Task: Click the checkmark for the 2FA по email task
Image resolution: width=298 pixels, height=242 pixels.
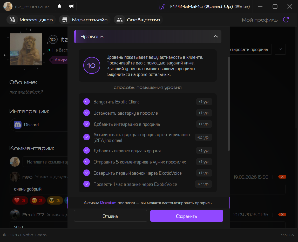Action: click(x=87, y=137)
